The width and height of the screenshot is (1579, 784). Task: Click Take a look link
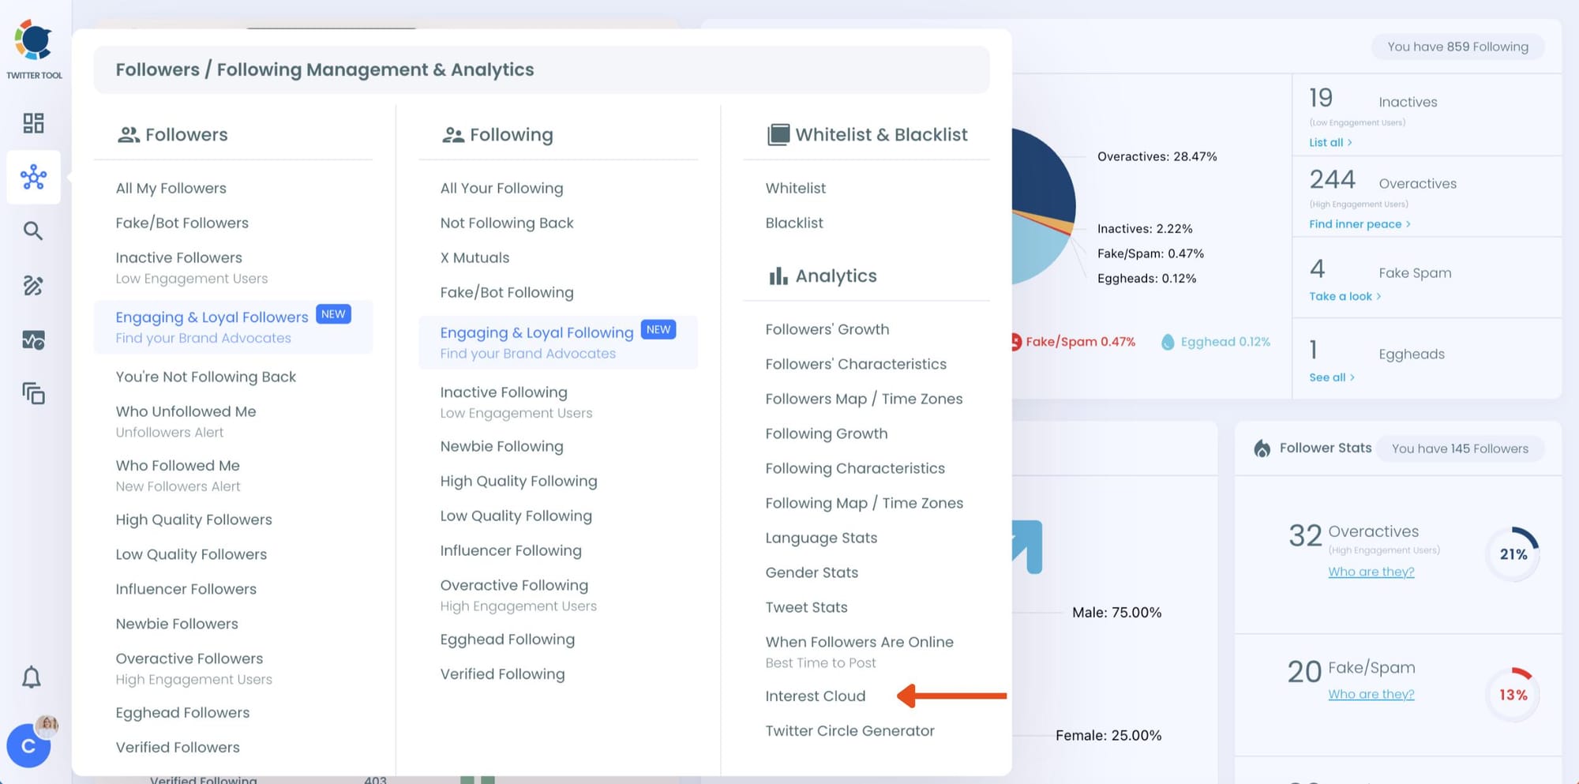[1345, 296]
